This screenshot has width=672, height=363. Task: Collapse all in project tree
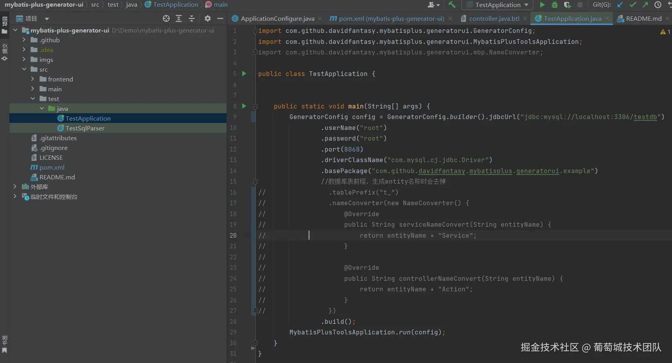point(192,18)
